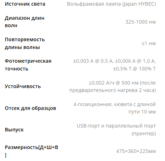Select the '≤0,002 А/ч @ 500 нм' text
This screenshot has height=161, width=165.
pyautogui.click(x=114, y=83)
